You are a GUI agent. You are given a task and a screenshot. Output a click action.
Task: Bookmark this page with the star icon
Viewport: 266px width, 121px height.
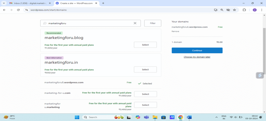click(x=234, y=10)
